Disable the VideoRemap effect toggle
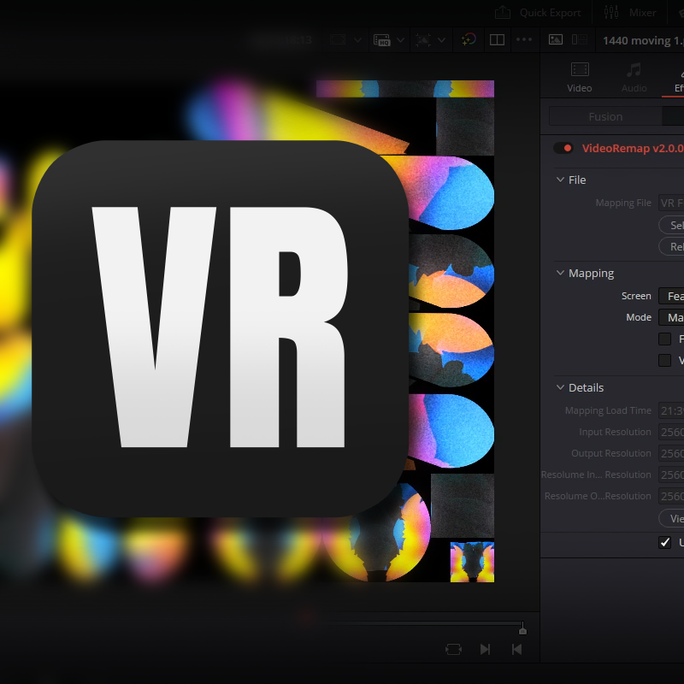The height and width of the screenshot is (684, 684). coord(563,148)
